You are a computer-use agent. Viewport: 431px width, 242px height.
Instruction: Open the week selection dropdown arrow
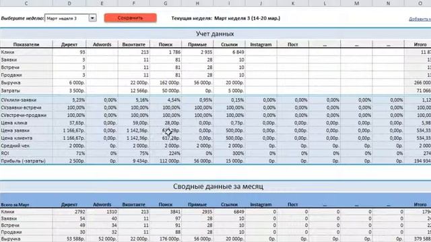(x=92, y=18)
